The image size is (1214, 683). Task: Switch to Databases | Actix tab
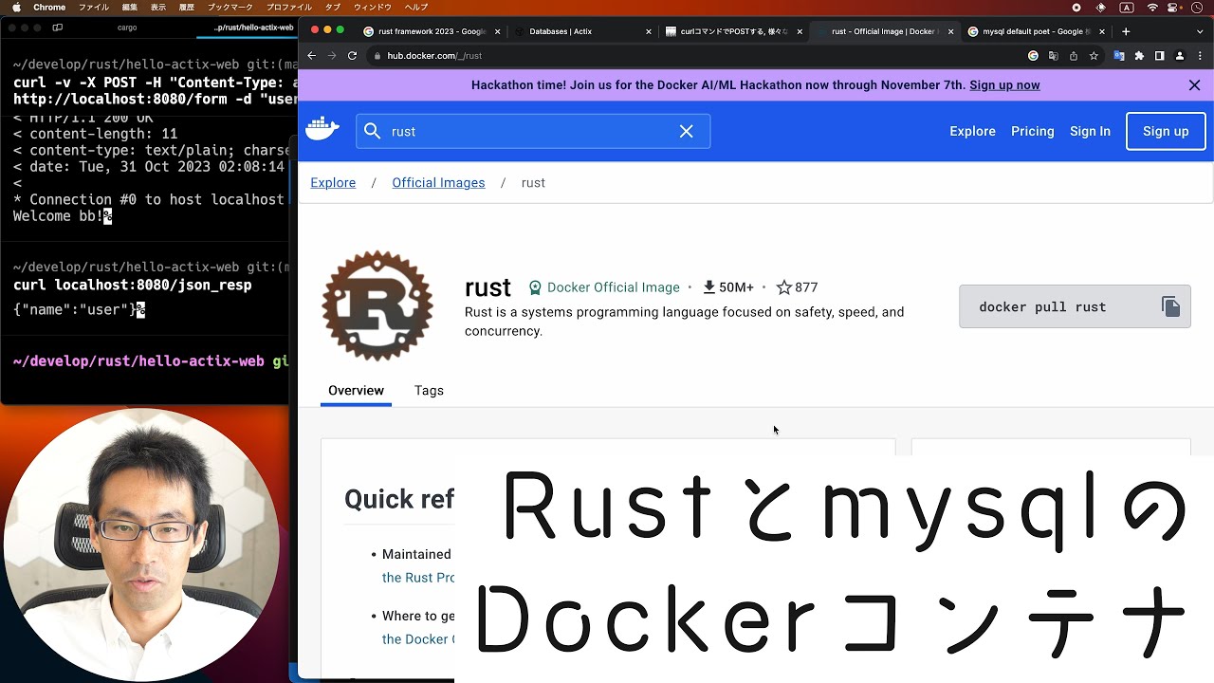[x=582, y=31]
